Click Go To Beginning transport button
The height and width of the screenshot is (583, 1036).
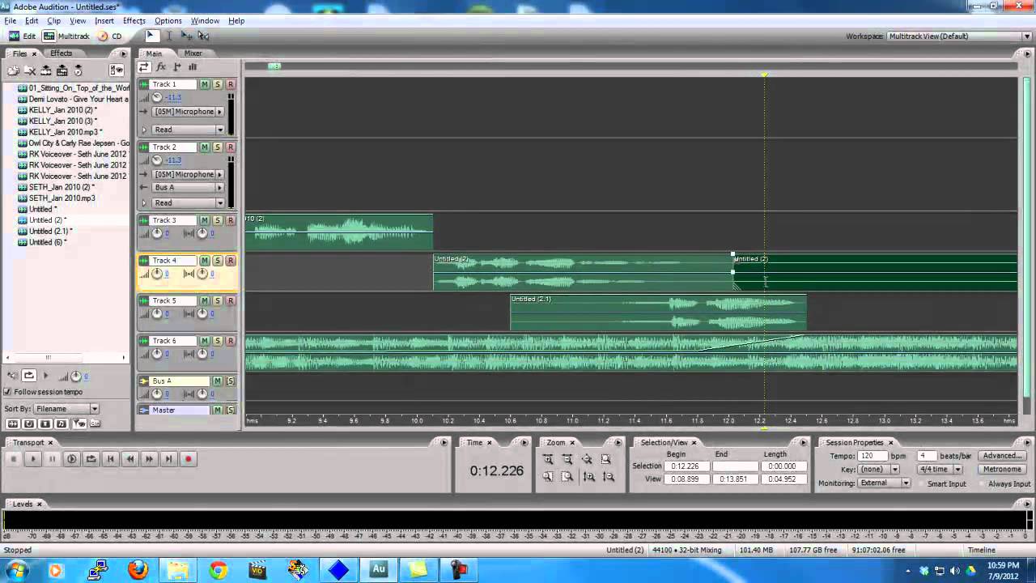110,459
